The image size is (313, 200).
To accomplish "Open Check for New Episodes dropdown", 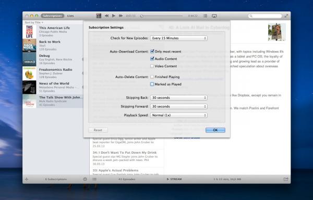I will coord(178,38).
